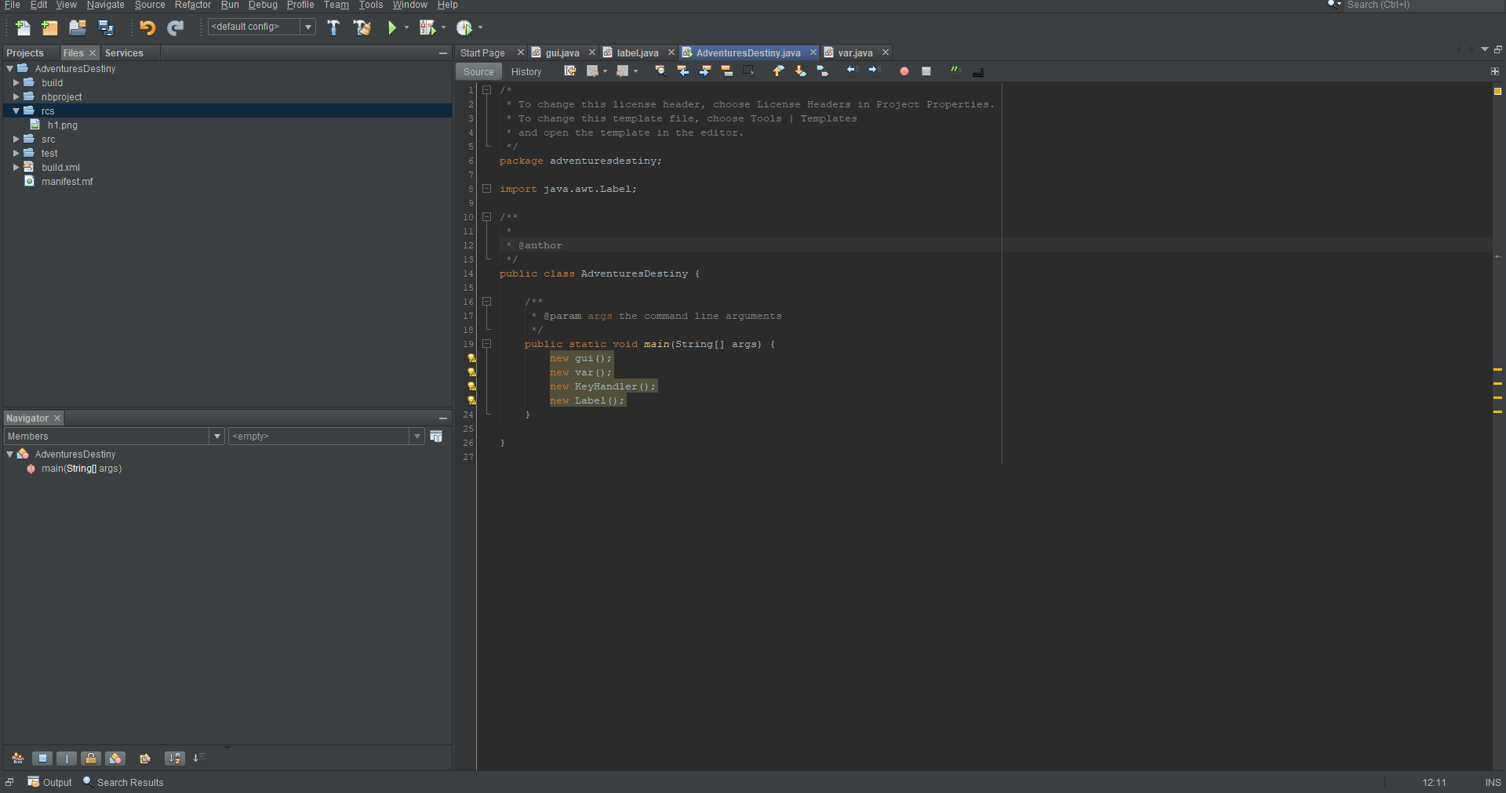Collapse the rcs folder

click(x=14, y=110)
